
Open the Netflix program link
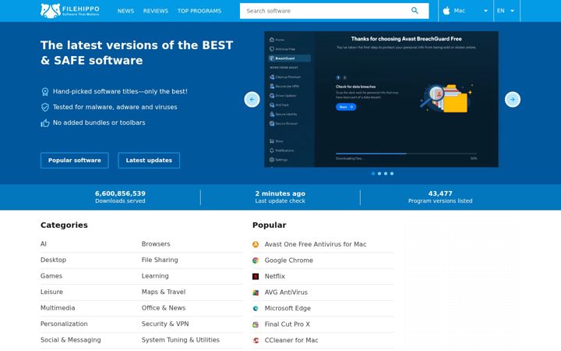[x=275, y=276]
